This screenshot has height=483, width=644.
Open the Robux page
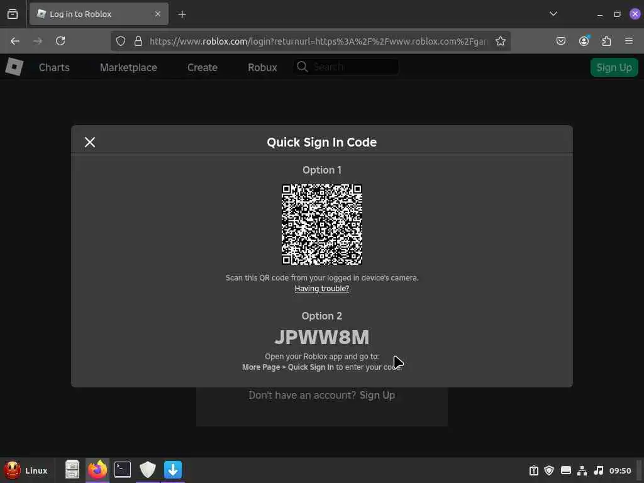click(262, 67)
